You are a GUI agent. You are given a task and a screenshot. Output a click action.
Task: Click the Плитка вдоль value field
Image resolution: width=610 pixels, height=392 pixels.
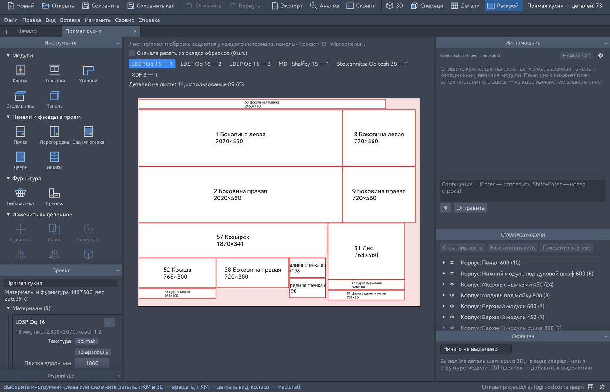point(92,363)
